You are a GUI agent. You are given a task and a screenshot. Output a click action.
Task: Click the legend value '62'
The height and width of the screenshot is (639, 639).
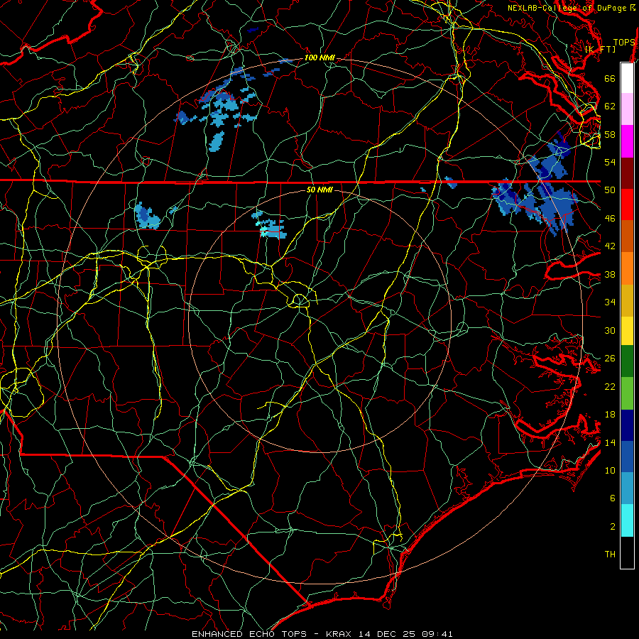[610, 106]
